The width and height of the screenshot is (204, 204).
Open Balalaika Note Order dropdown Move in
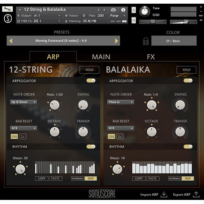(x=121, y=102)
